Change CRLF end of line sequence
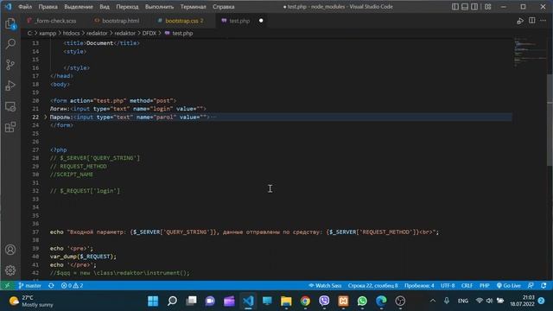The image size is (553, 311). tap(467, 286)
